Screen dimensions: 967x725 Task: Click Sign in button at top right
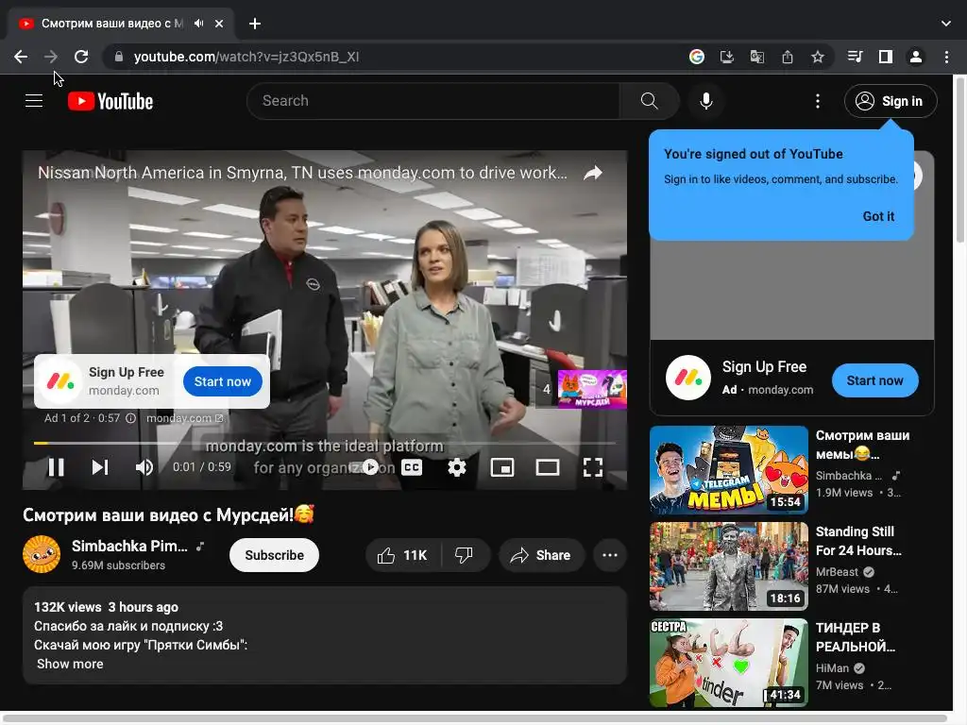891,101
